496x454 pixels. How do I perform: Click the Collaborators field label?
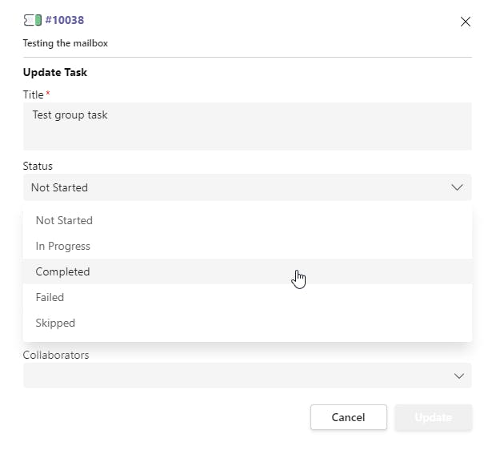click(56, 355)
